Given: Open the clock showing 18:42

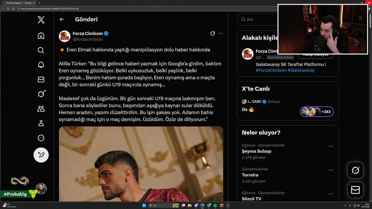Looking at the screenshot, I should click(x=366, y=206).
